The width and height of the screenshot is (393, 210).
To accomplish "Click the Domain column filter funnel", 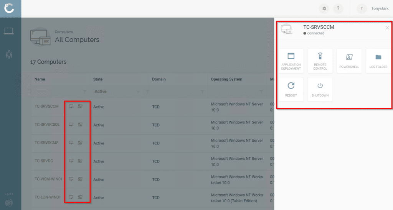I will click(202, 92).
